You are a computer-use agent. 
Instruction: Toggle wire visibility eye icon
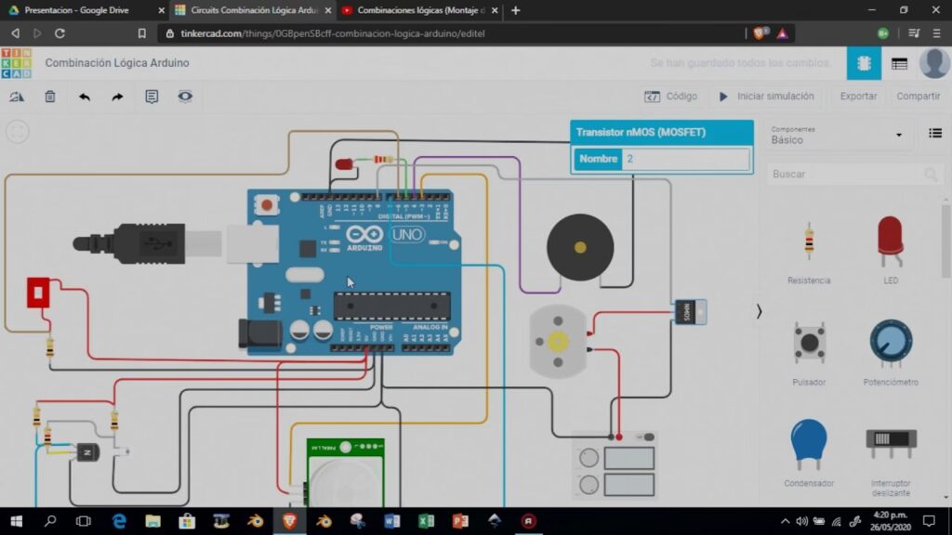pyautogui.click(x=185, y=97)
